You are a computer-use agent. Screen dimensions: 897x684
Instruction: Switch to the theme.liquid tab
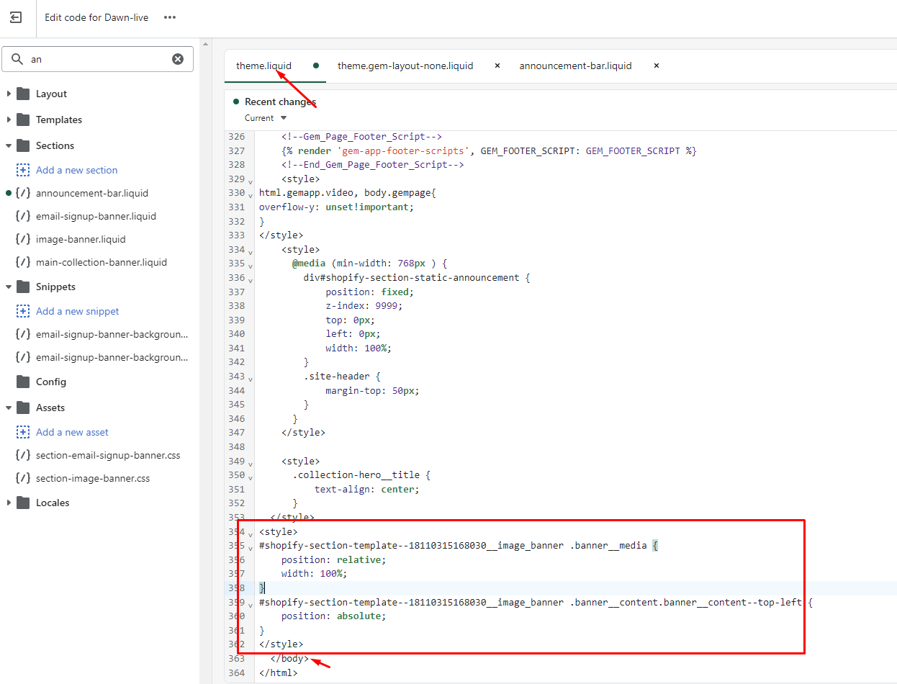[263, 66]
